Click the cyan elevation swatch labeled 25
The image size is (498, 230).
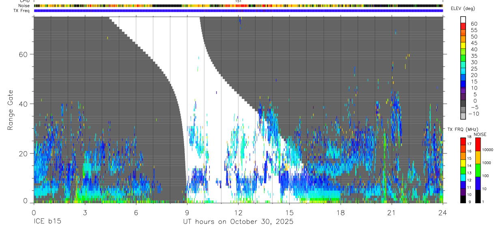click(x=463, y=72)
